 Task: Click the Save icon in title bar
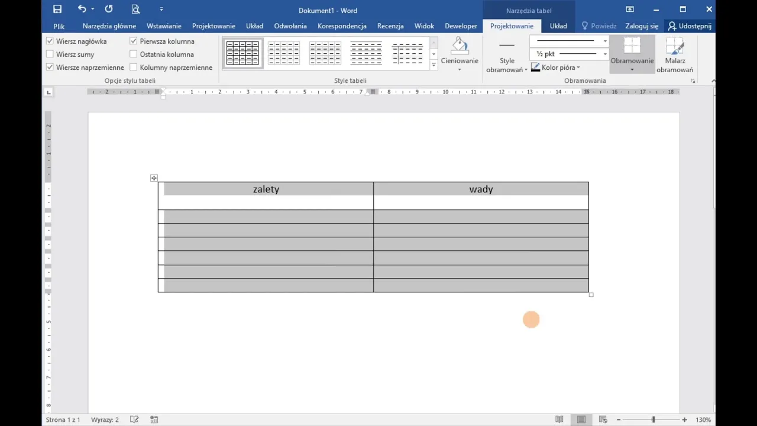(x=57, y=9)
